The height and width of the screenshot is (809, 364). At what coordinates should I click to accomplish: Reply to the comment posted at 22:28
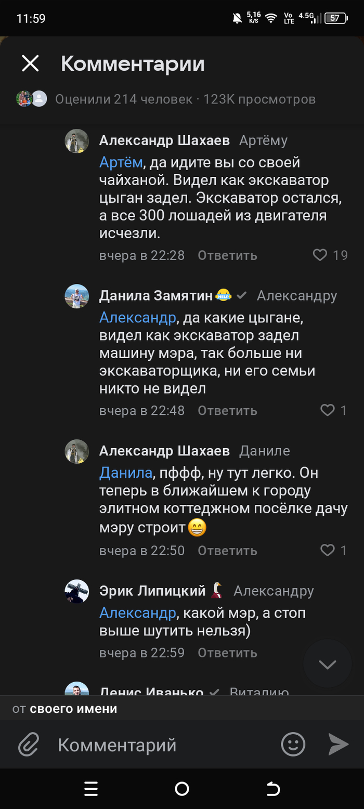227,255
